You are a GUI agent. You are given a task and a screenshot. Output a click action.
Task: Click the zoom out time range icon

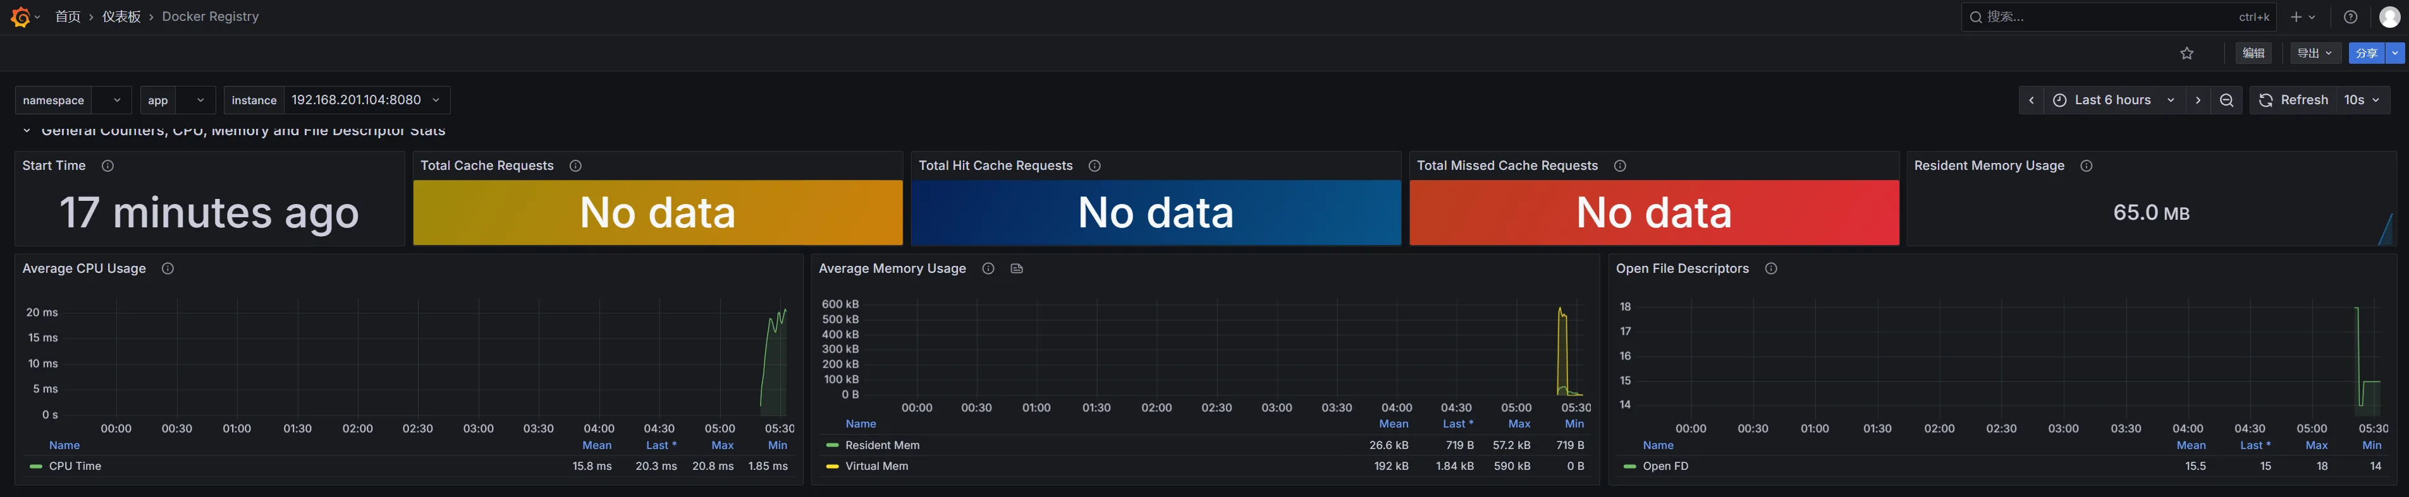point(2227,100)
